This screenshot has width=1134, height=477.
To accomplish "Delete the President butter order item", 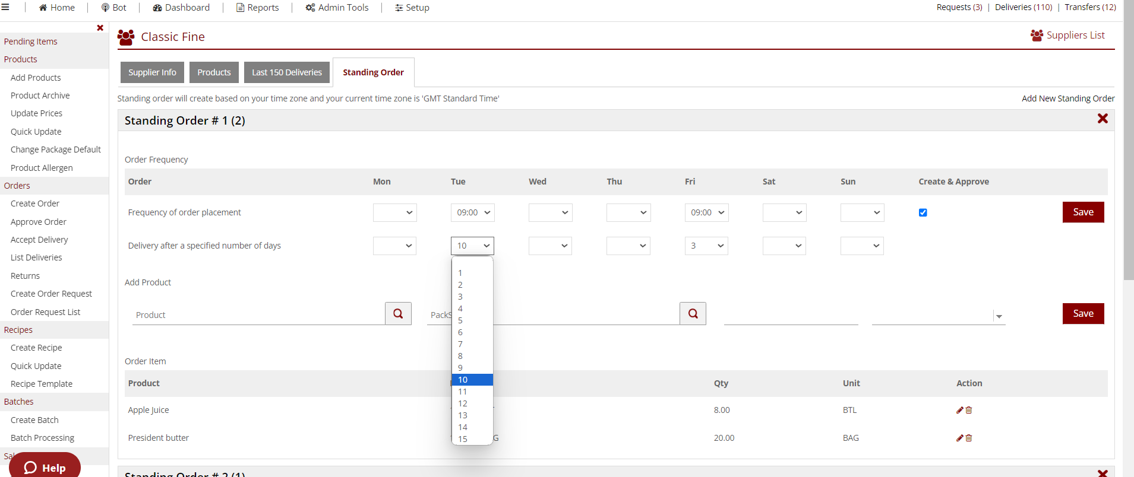I will [x=969, y=438].
